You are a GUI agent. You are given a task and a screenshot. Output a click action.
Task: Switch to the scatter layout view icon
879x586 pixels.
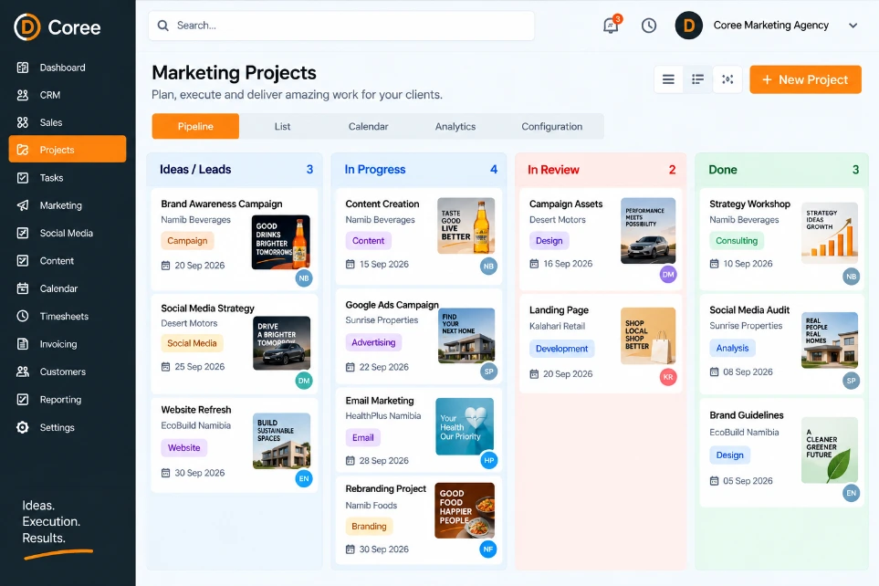pyautogui.click(x=727, y=79)
